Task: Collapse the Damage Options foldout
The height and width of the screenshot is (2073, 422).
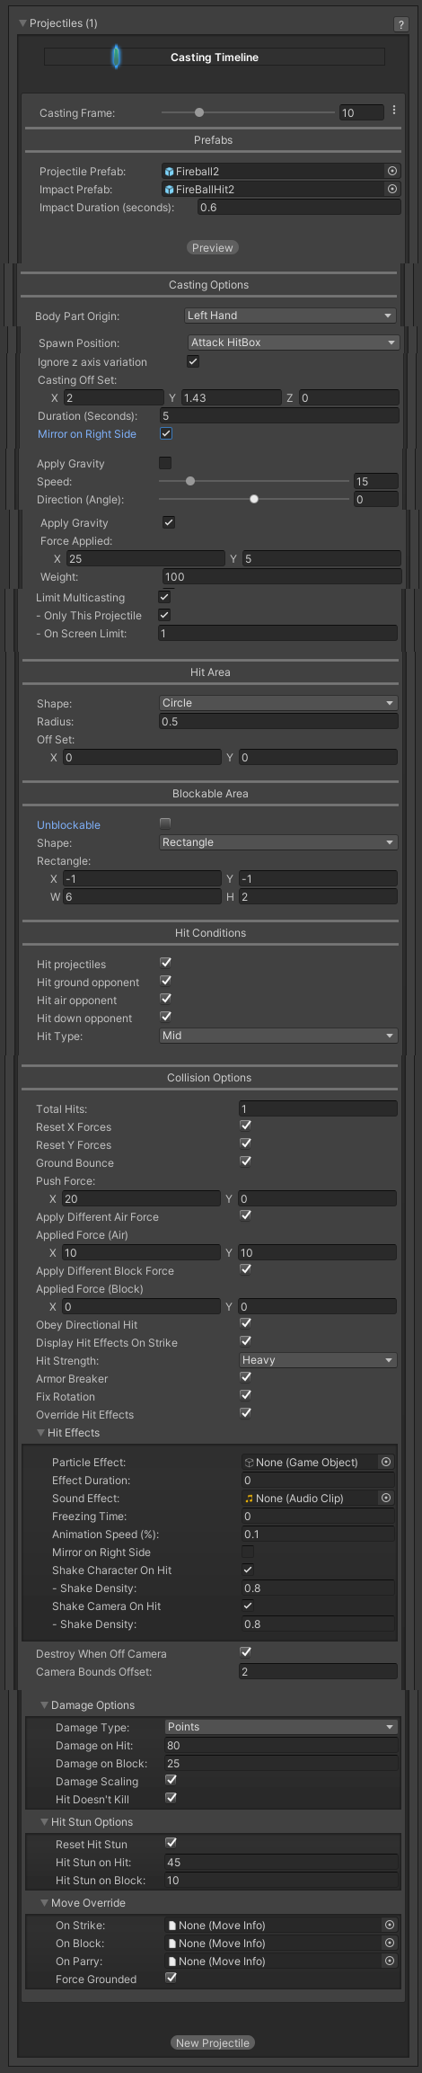Action: (45, 1705)
